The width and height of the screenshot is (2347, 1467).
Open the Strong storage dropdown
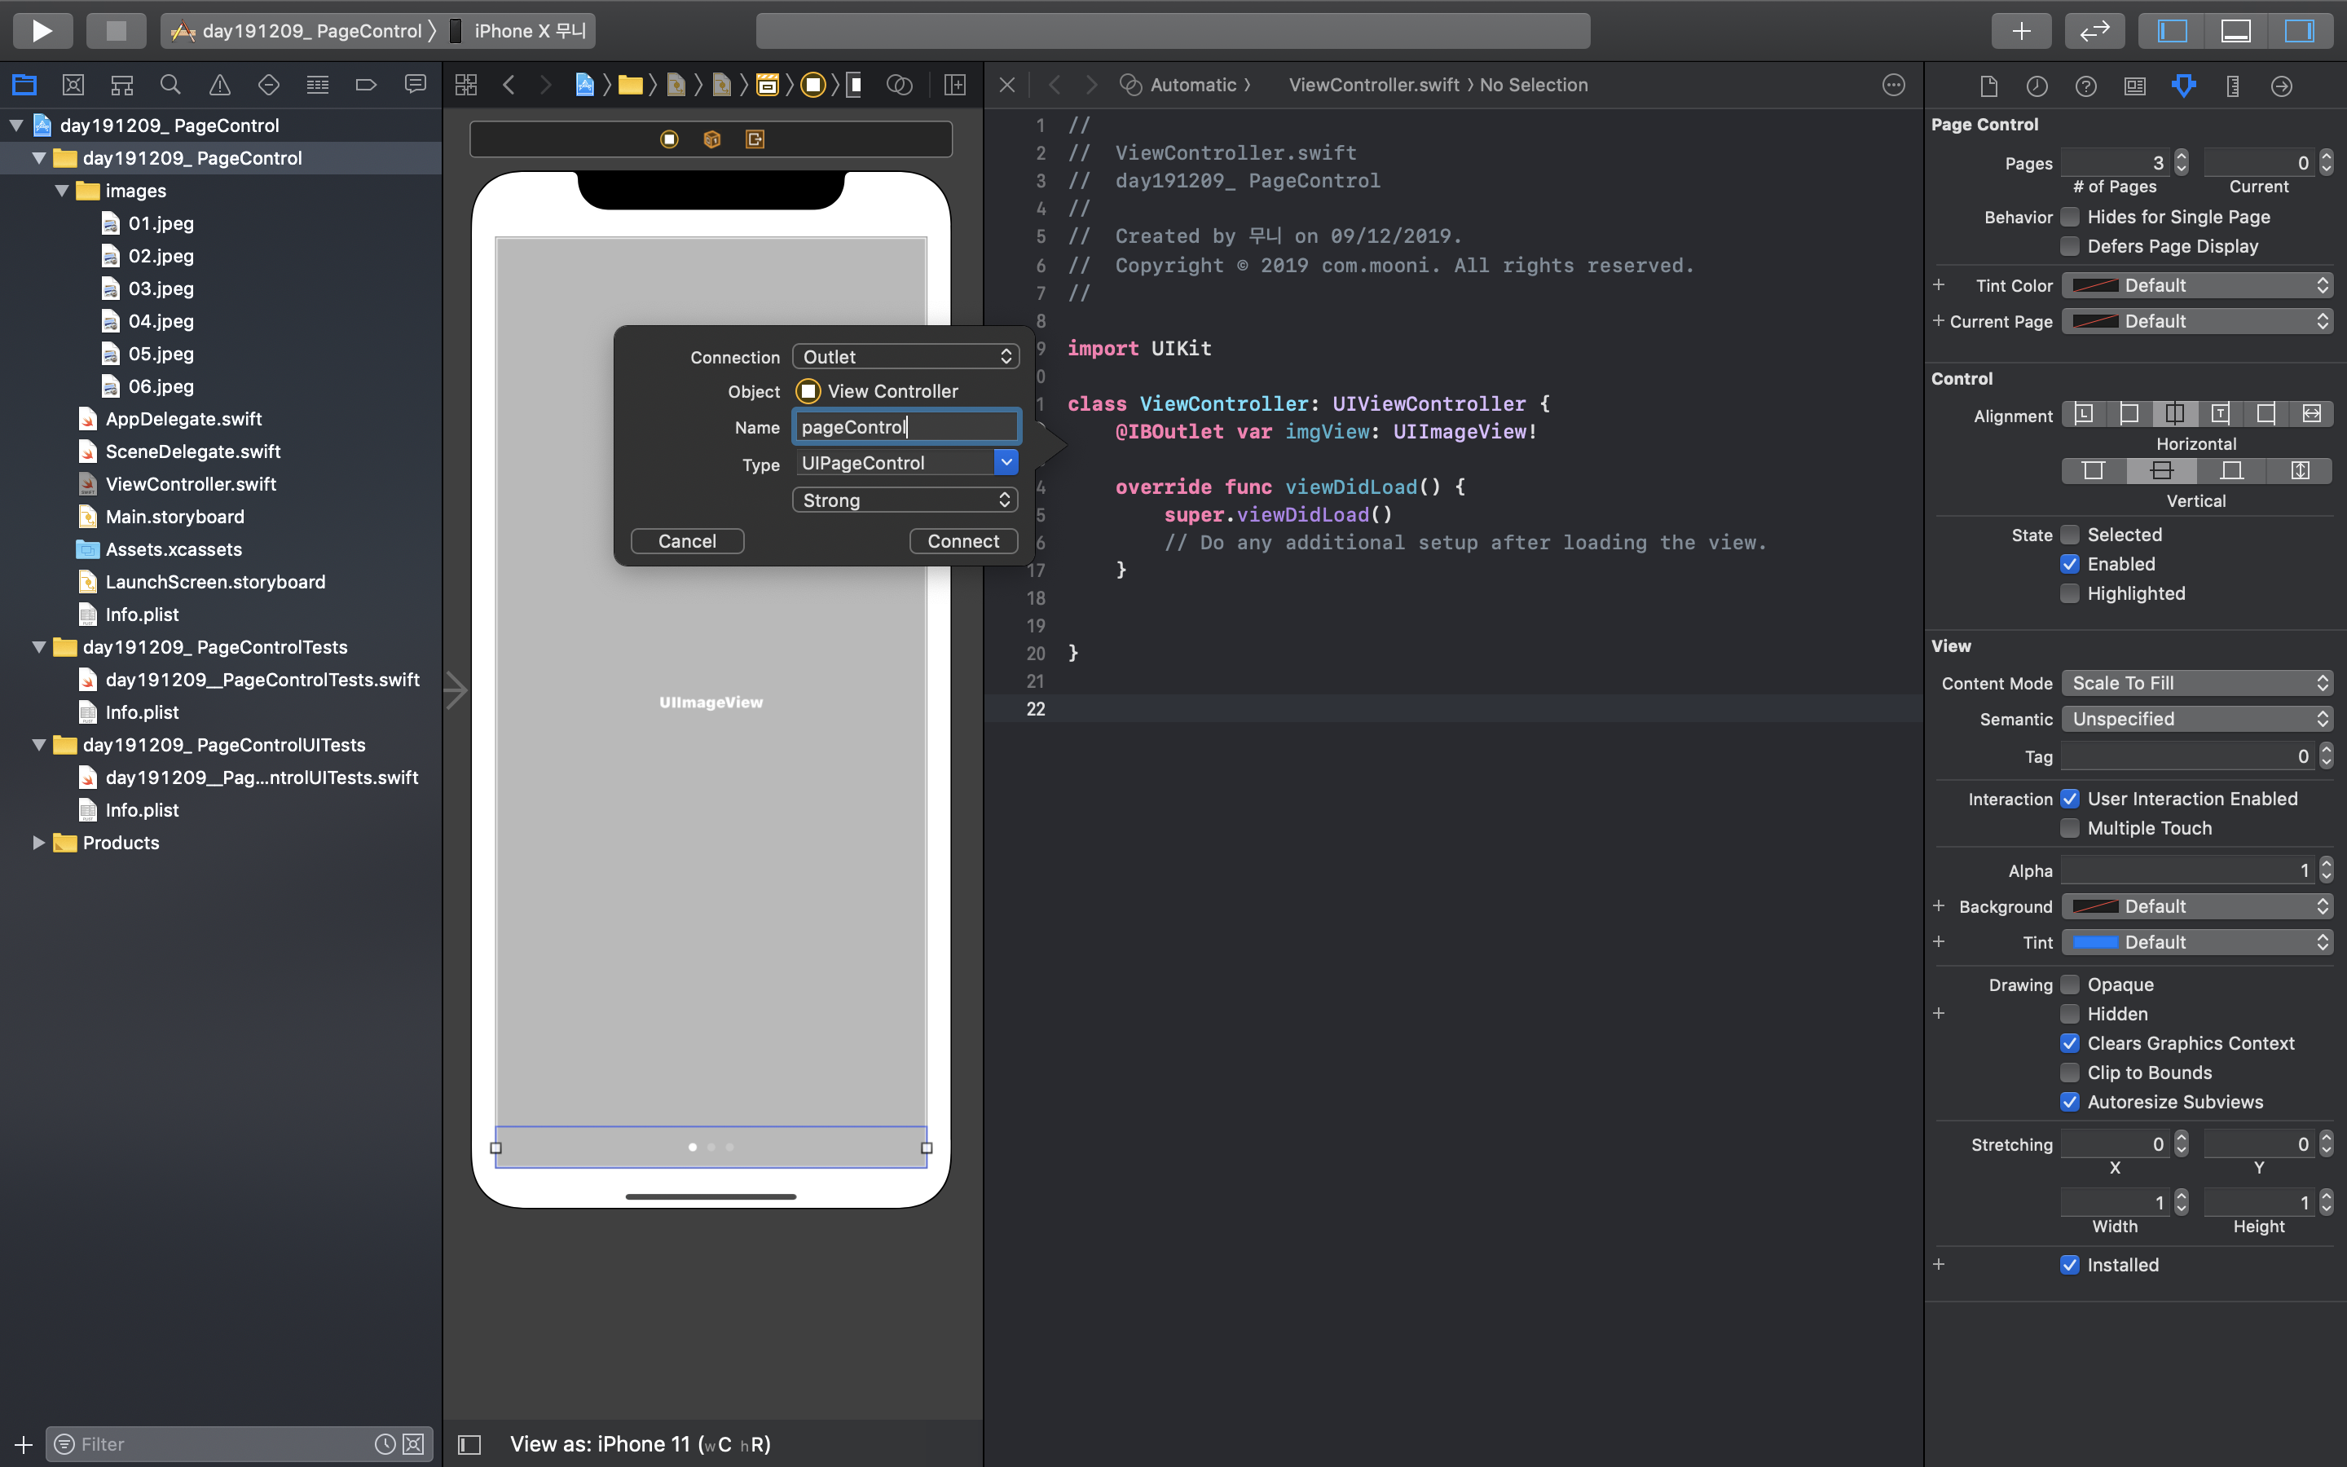click(904, 500)
